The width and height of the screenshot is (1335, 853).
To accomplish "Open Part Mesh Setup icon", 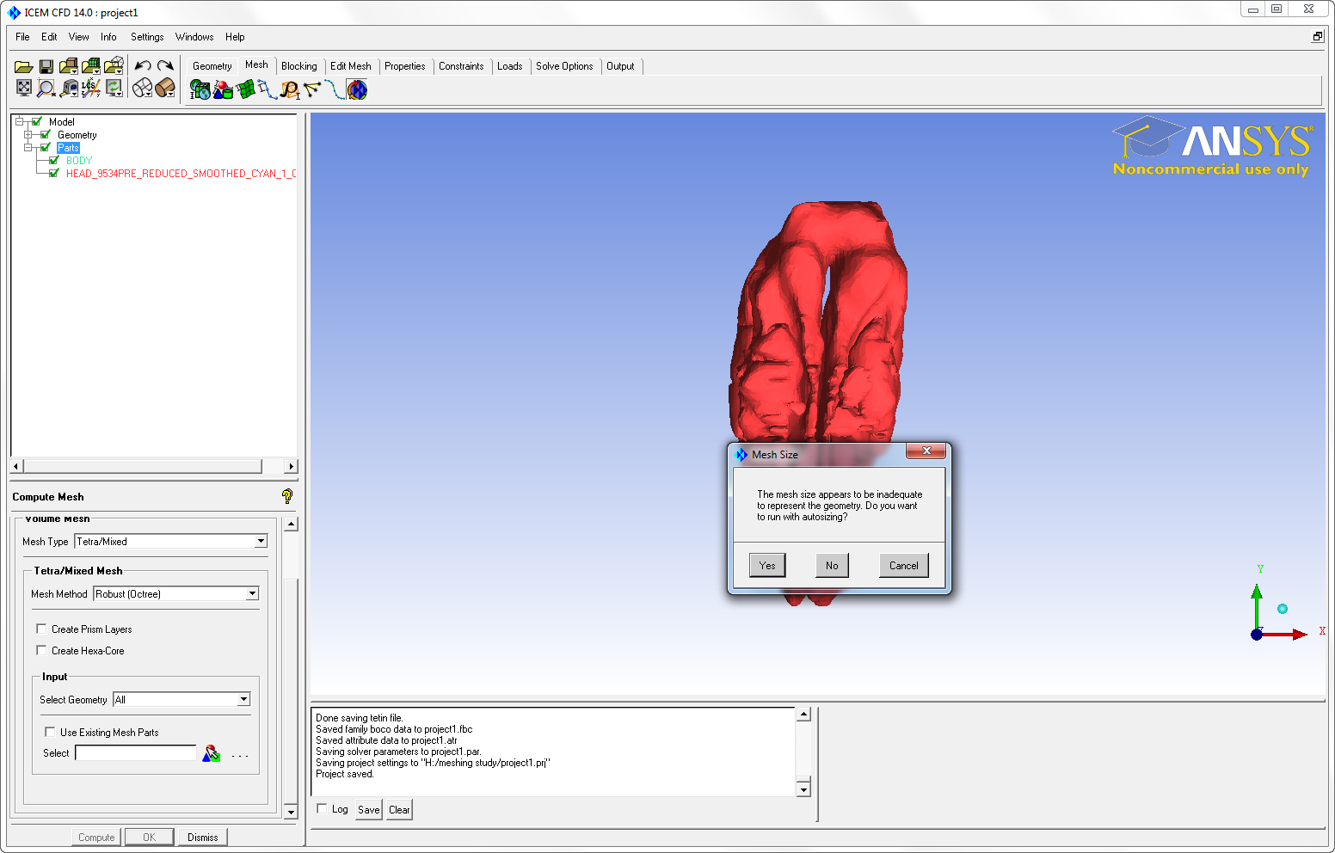I will 223,89.
